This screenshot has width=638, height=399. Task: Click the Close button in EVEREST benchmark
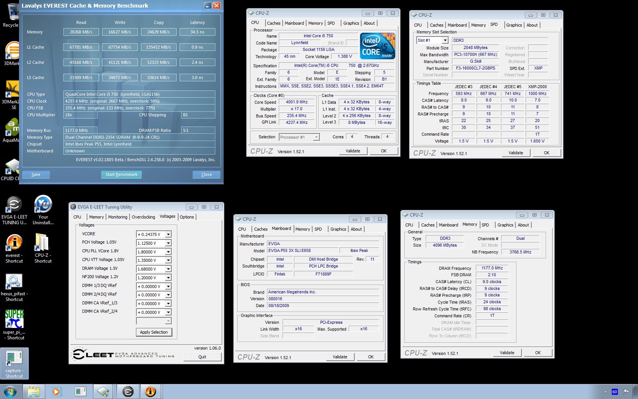click(207, 174)
